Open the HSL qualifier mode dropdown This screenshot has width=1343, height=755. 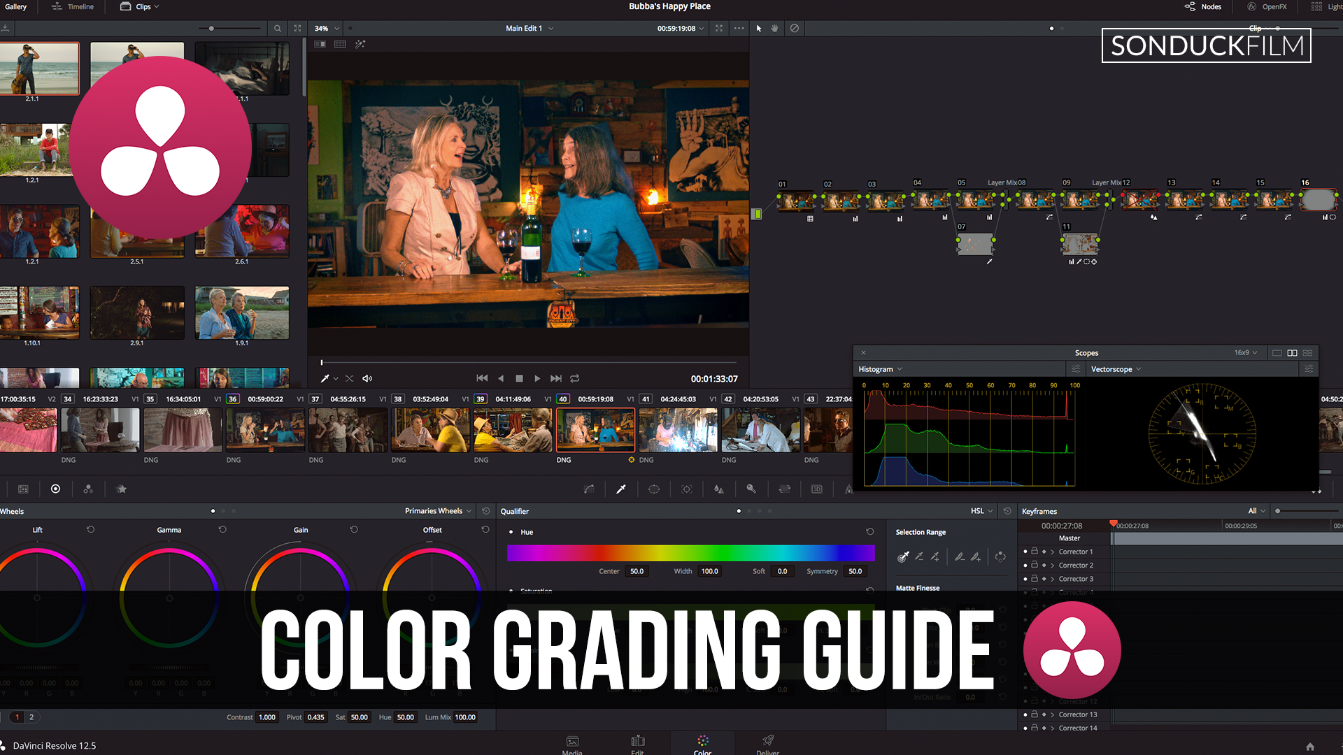(x=981, y=511)
